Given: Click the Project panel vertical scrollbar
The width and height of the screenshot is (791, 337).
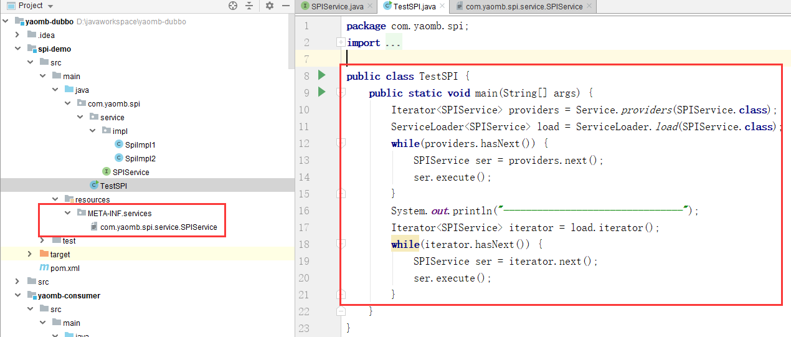Looking at the screenshot, I should [x=291, y=41].
